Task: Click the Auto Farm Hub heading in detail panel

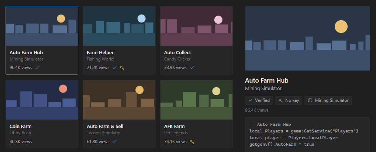Action: pos(267,80)
